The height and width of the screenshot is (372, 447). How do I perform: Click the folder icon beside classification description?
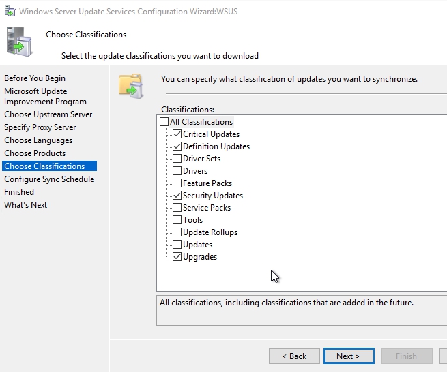(131, 84)
